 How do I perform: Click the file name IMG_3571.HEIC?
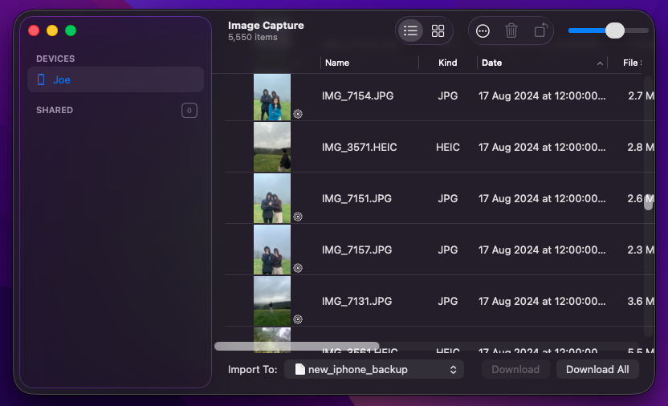click(x=359, y=148)
